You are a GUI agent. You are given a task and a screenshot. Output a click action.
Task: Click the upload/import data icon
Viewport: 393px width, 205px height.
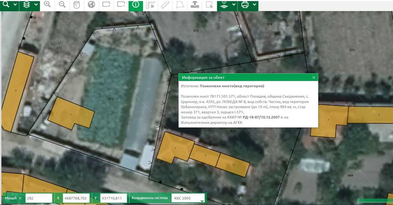pyautogui.click(x=195, y=5)
